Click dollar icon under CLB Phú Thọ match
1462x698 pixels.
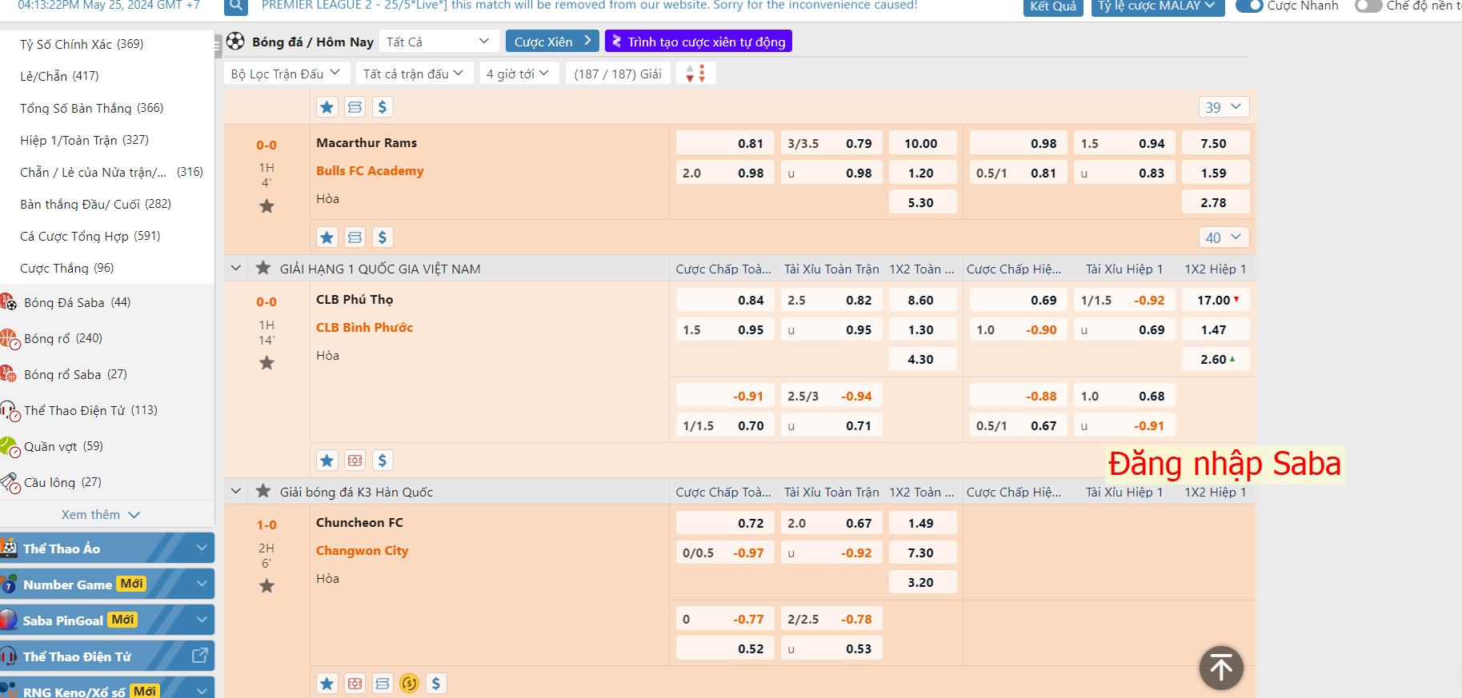click(383, 461)
